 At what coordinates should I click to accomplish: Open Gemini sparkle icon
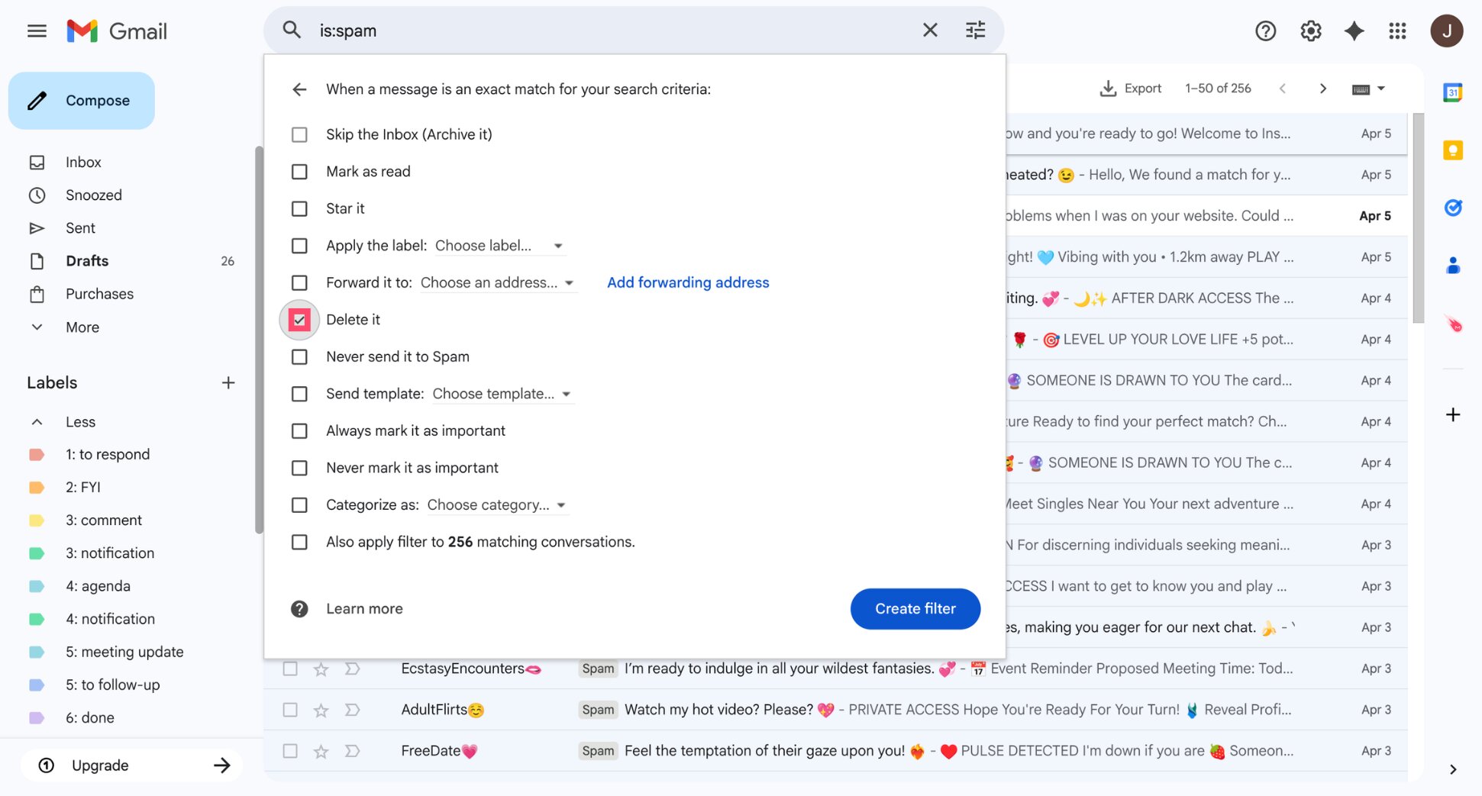point(1354,31)
